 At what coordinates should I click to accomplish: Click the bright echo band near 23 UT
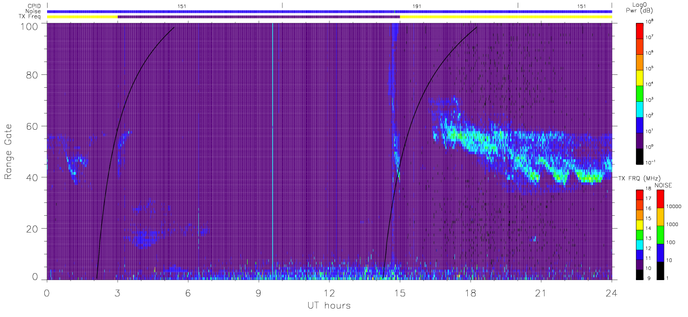pos(589,178)
